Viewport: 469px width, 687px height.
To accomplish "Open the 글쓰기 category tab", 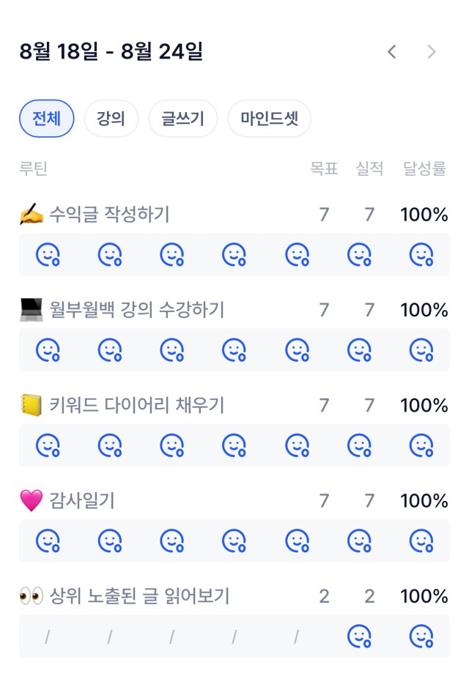I will pyautogui.click(x=182, y=119).
